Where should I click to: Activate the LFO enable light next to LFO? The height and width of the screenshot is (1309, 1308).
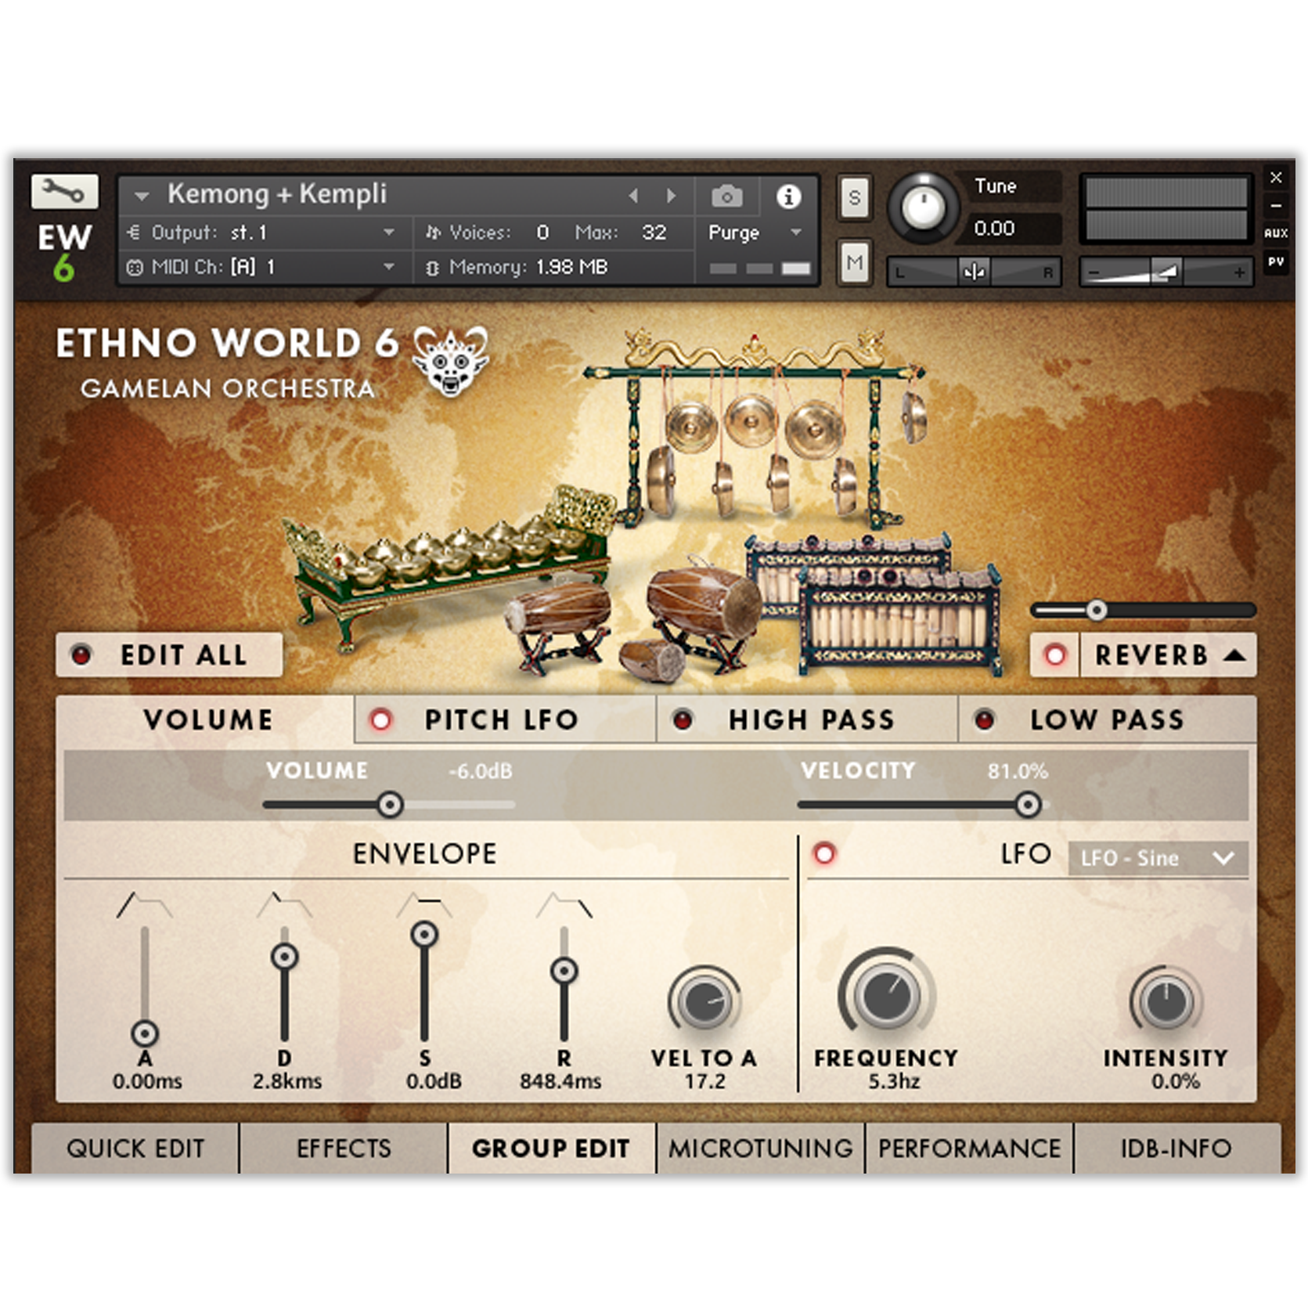click(824, 856)
